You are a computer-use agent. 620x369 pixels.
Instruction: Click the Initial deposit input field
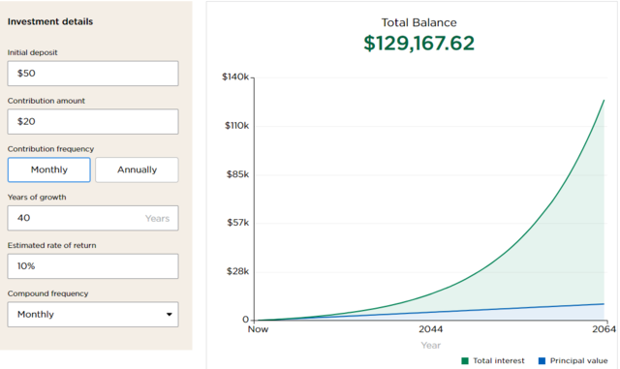pos(93,74)
